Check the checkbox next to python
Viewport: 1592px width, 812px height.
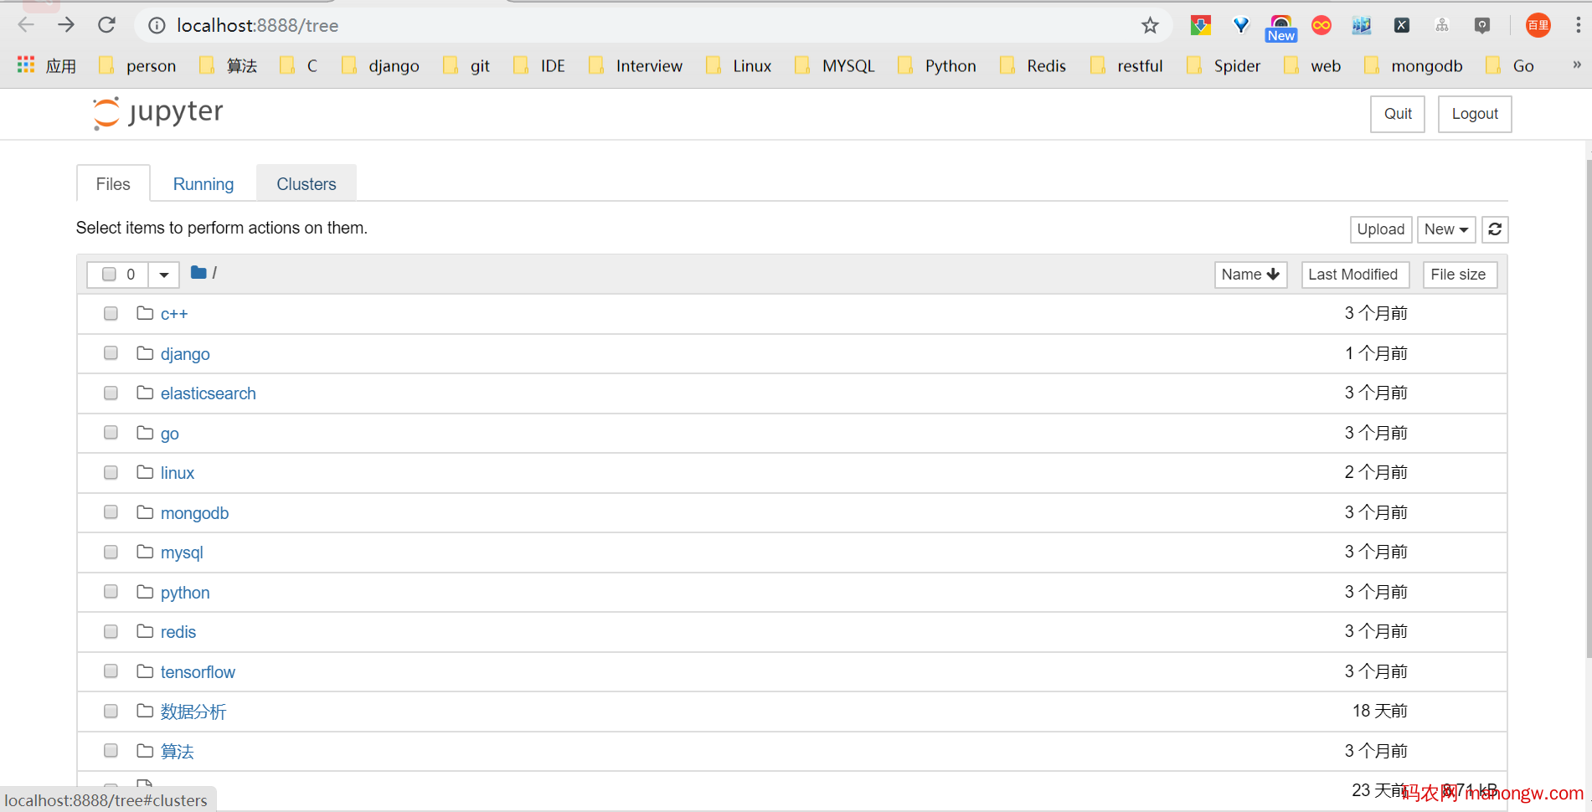coord(110,591)
